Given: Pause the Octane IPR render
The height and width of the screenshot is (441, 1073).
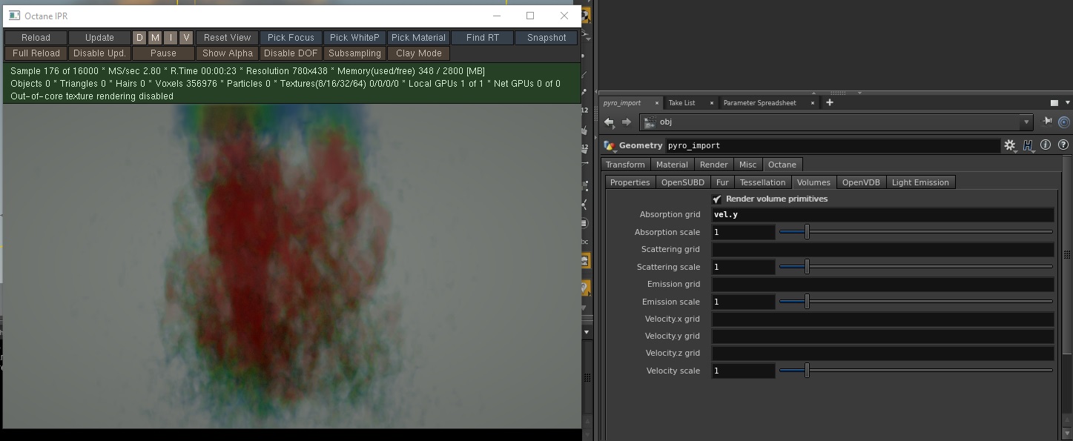Looking at the screenshot, I should (x=163, y=53).
